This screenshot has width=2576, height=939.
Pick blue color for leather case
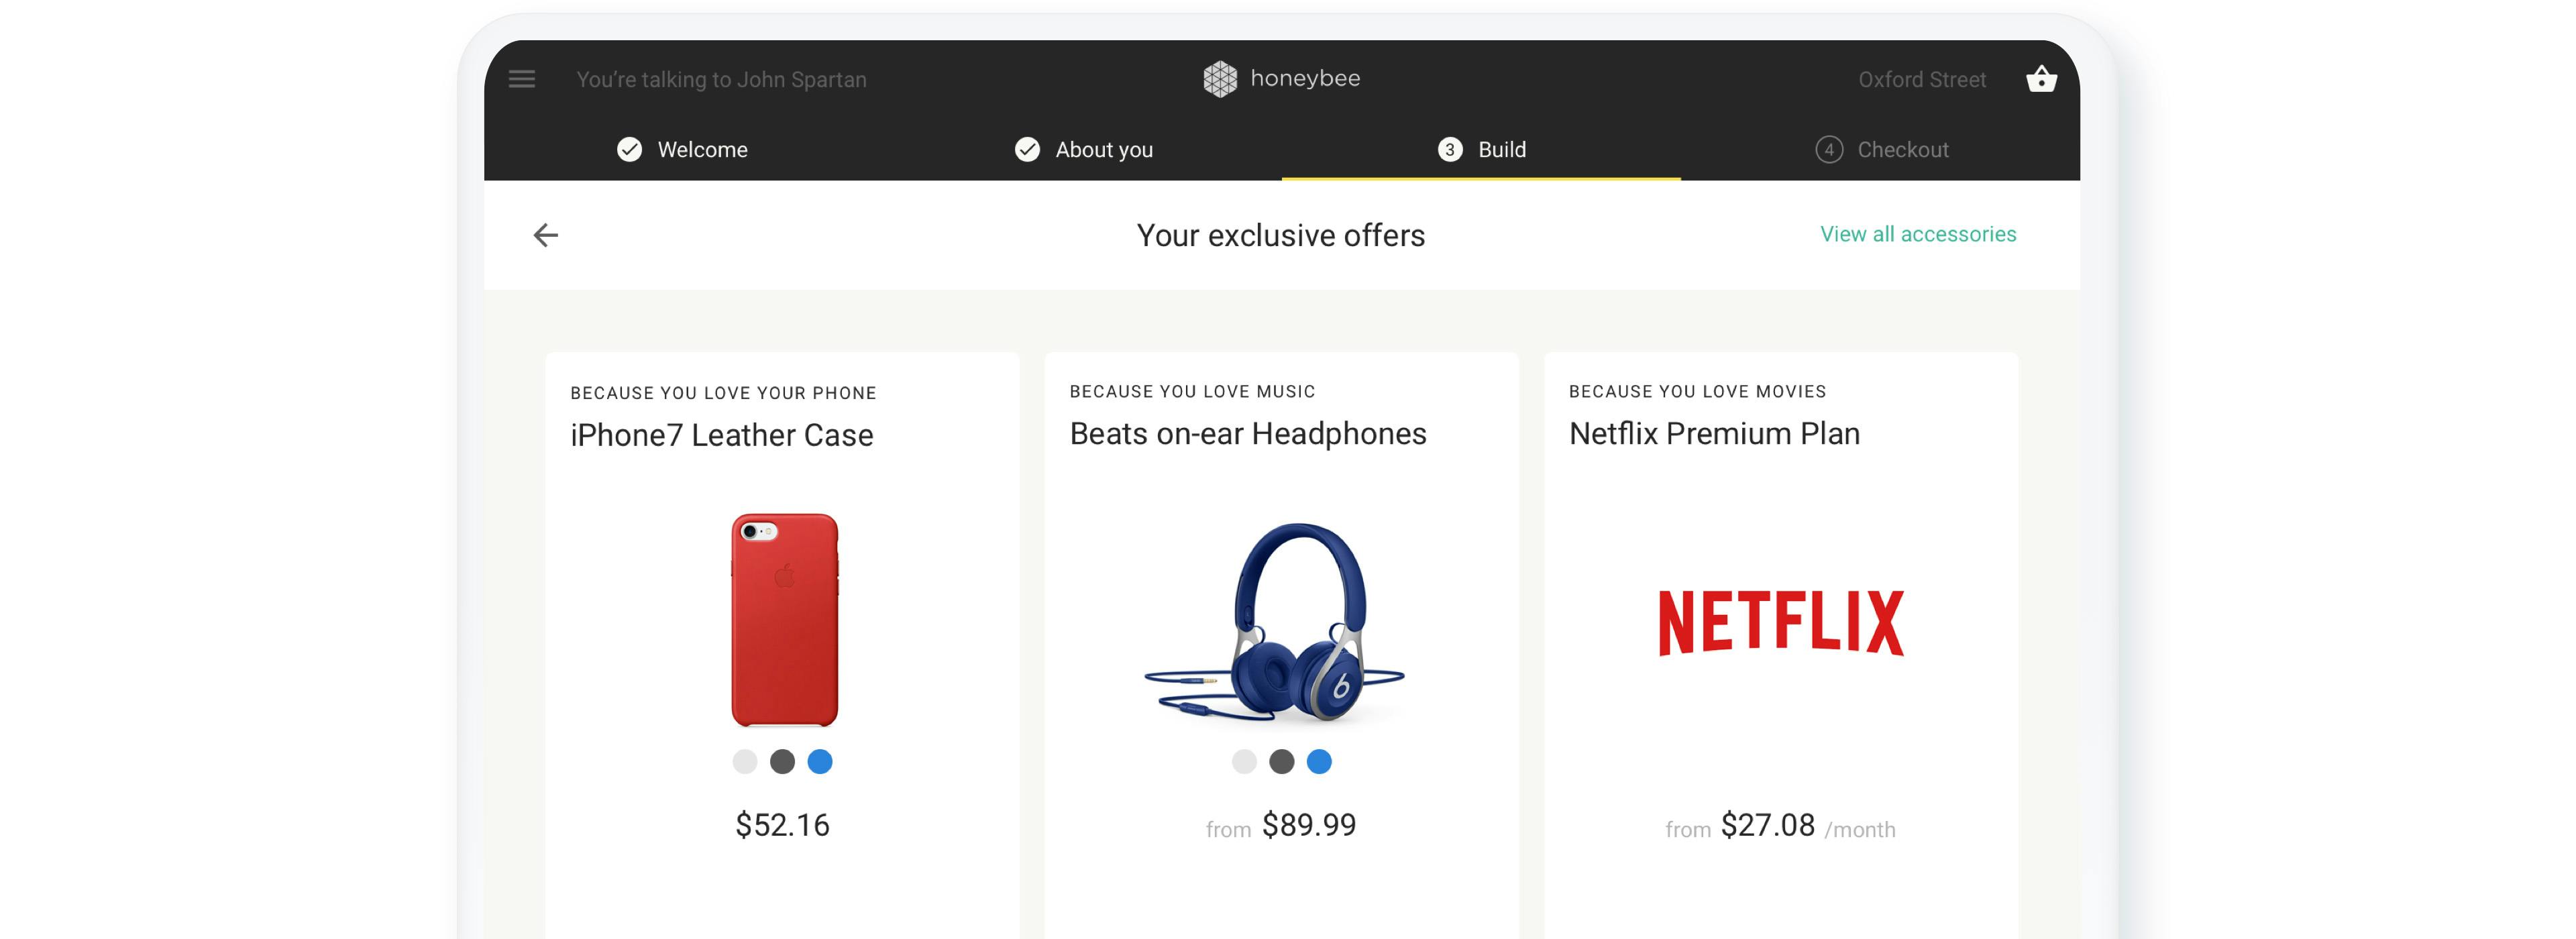click(x=820, y=762)
